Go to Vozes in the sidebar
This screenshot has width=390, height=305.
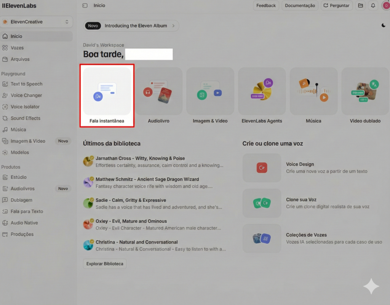click(x=17, y=48)
